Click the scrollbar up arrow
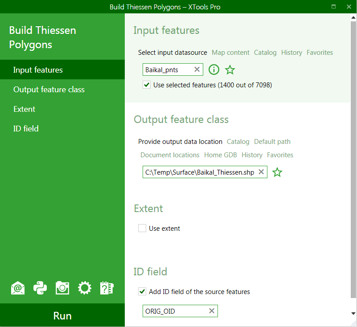 pyautogui.click(x=353, y=17)
